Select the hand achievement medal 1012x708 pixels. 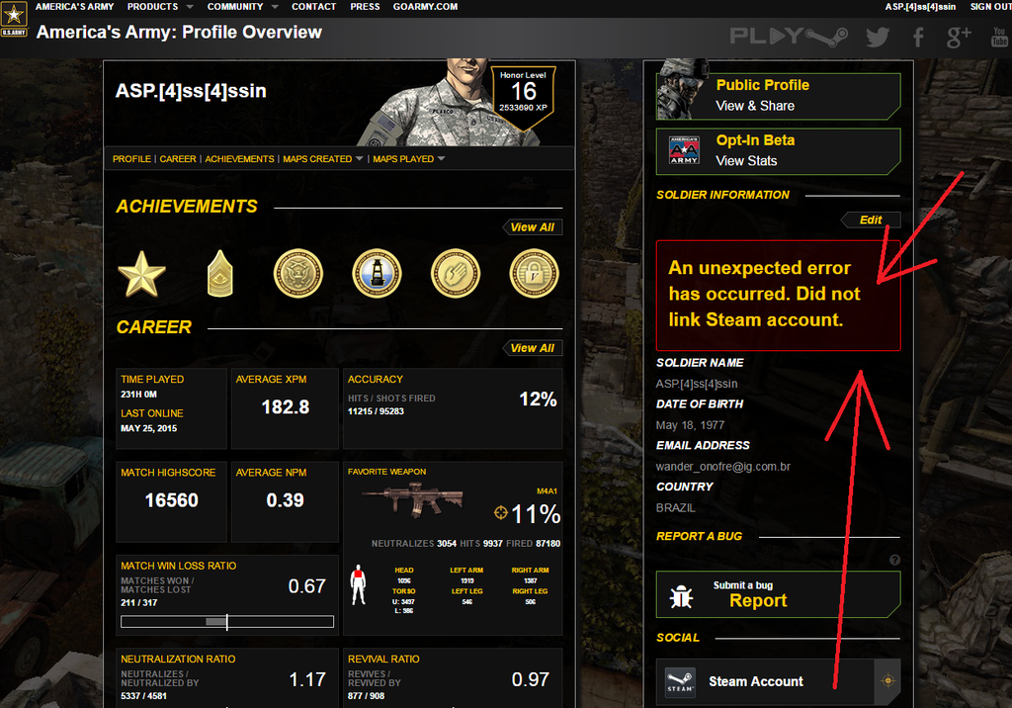[456, 273]
